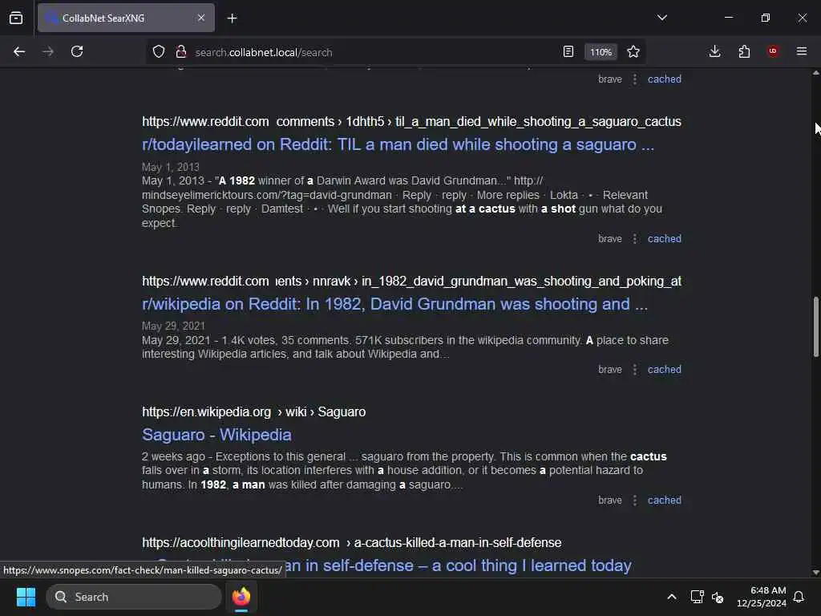Open the options dots for the r/todayilearned result
821x616 pixels.
pyautogui.click(x=635, y=239)
